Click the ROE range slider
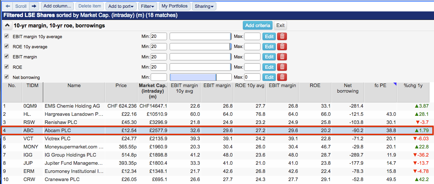 [200, 67]
